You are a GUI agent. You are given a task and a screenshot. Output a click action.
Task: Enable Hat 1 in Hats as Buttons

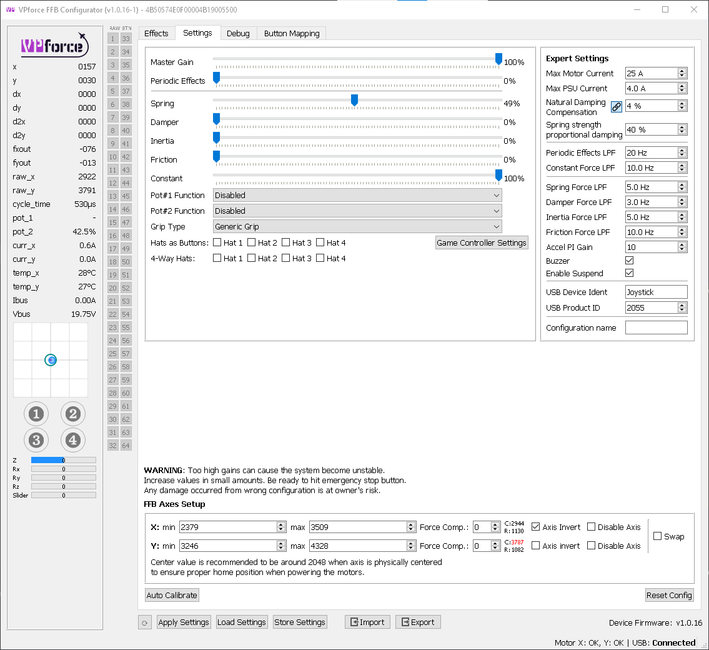pyautogui.click(x=217, y=242)
